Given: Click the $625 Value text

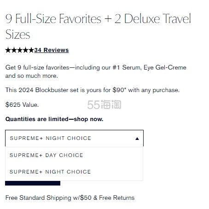Looking at the screenshot, I should [22, 105].
